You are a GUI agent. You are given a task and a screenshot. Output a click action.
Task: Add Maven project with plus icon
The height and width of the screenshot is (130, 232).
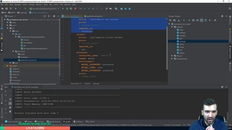184,20
